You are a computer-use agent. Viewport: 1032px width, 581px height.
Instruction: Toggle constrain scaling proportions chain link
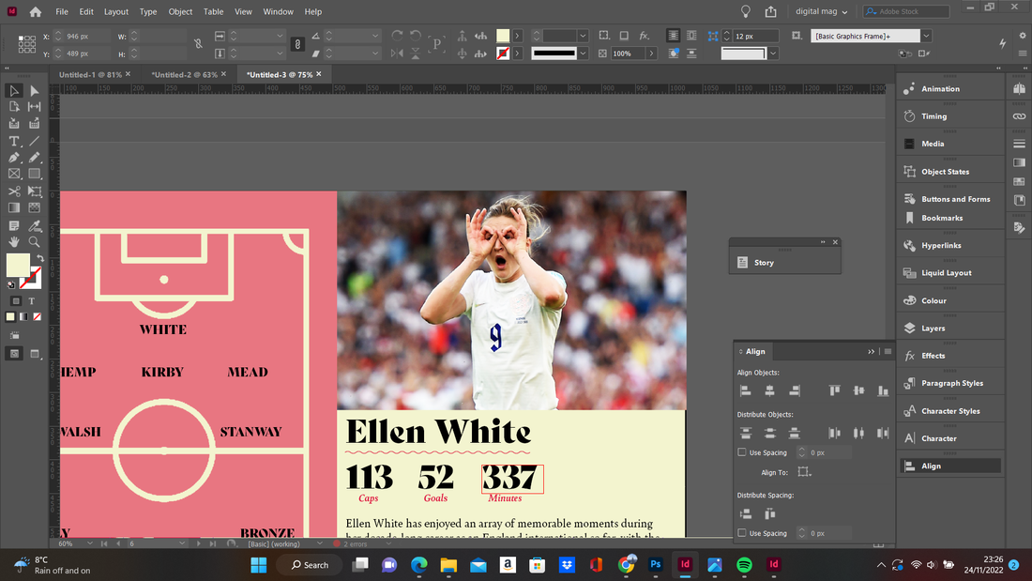pyautogui.click(x=297, y=44)
